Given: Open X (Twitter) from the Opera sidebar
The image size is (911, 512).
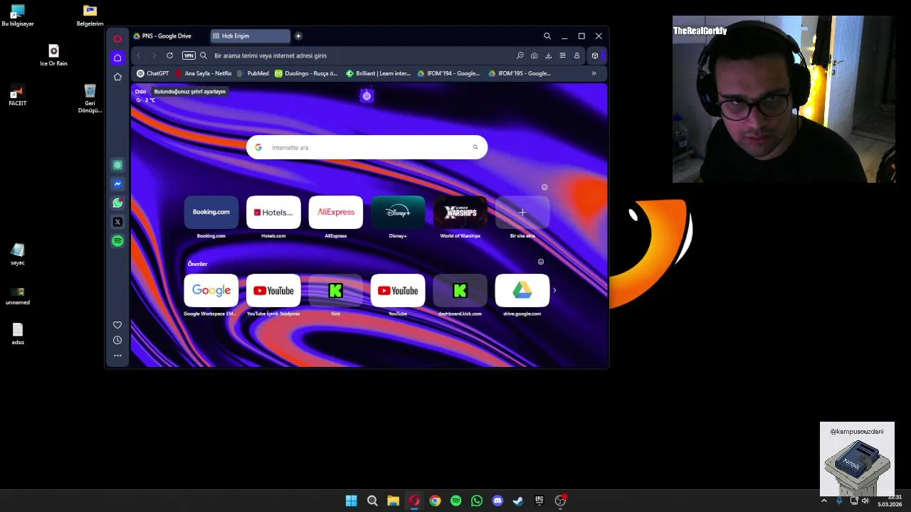Looking at the screenshot, I should [x=117, y=222].
